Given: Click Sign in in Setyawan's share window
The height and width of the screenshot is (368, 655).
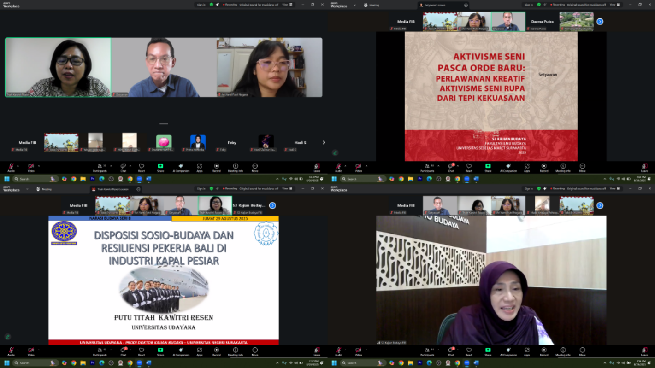Looking at the screenshot, I should point(529,5).
